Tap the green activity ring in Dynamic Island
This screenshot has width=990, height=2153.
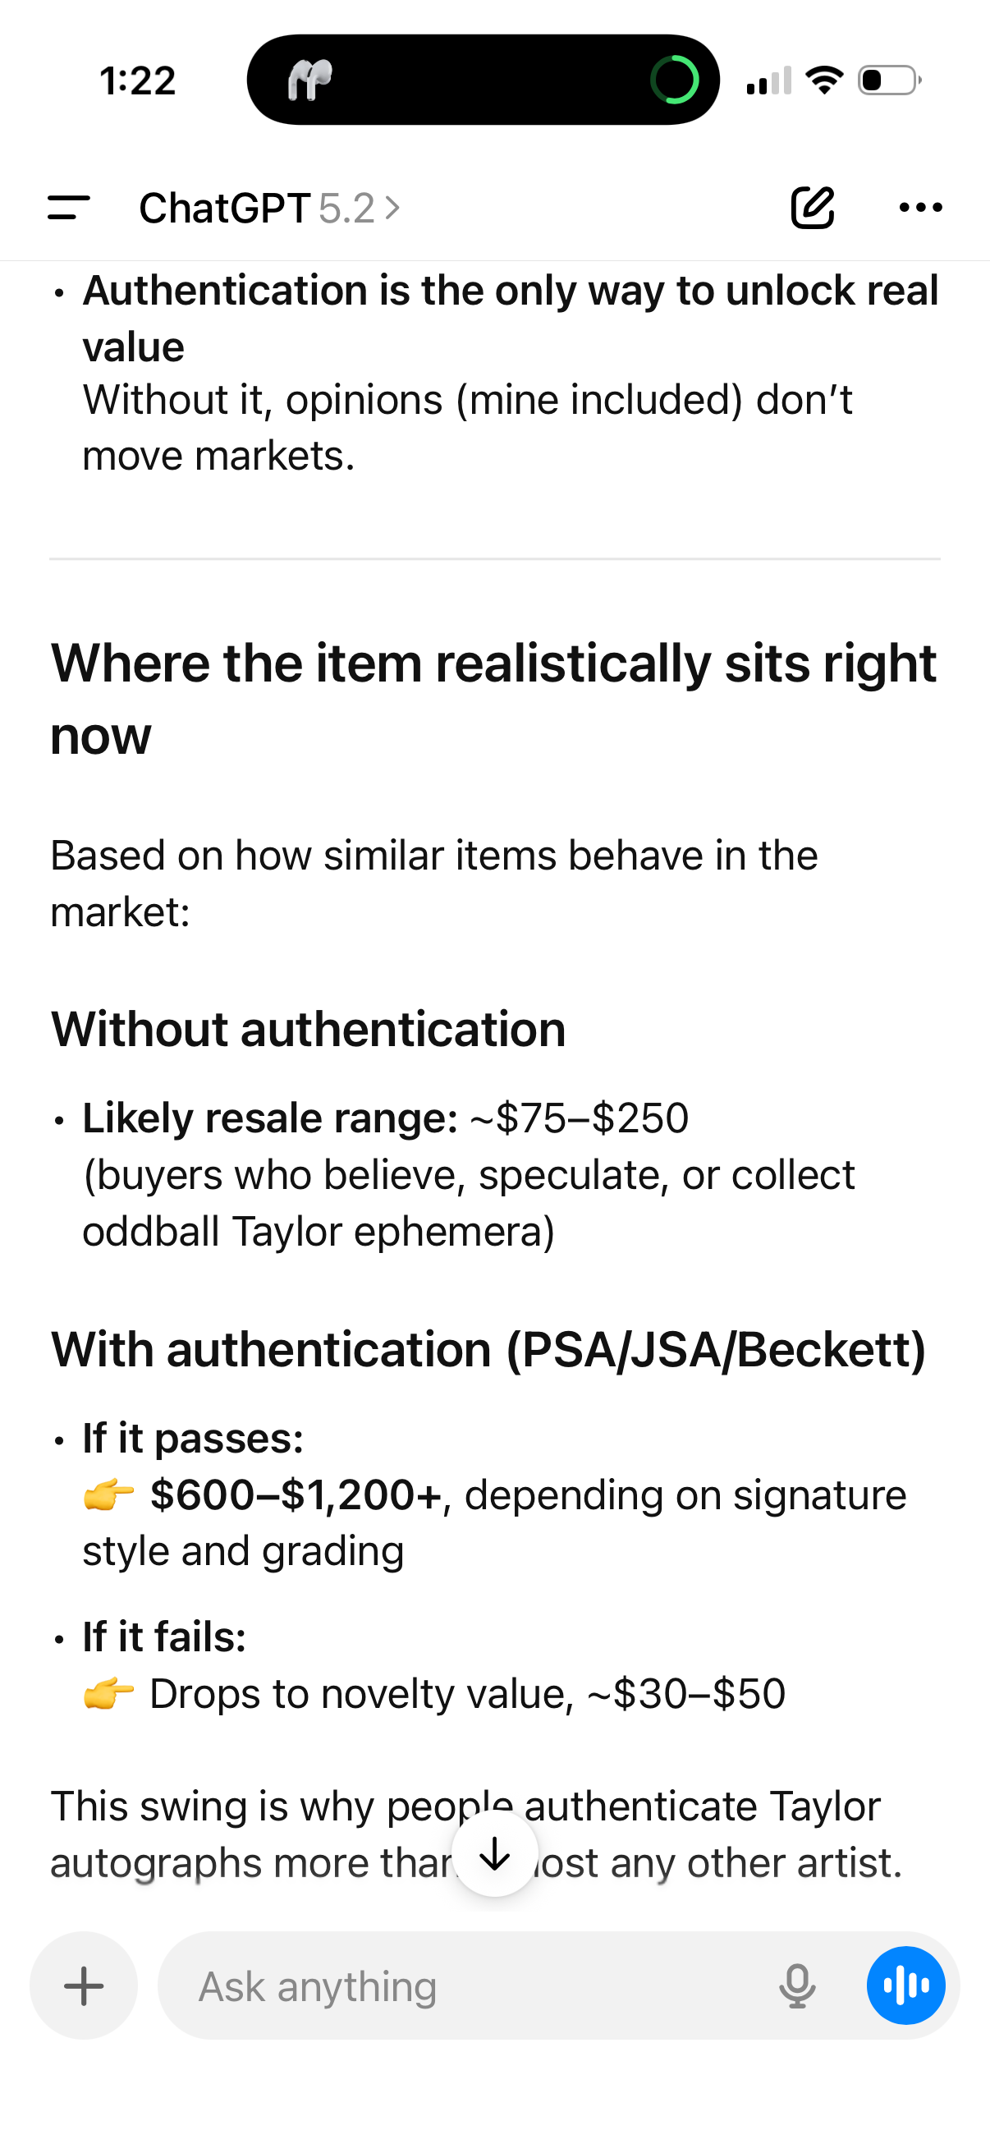674,80
